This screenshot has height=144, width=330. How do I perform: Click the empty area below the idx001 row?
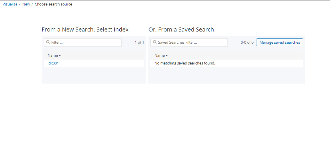(x=94, y=75)
